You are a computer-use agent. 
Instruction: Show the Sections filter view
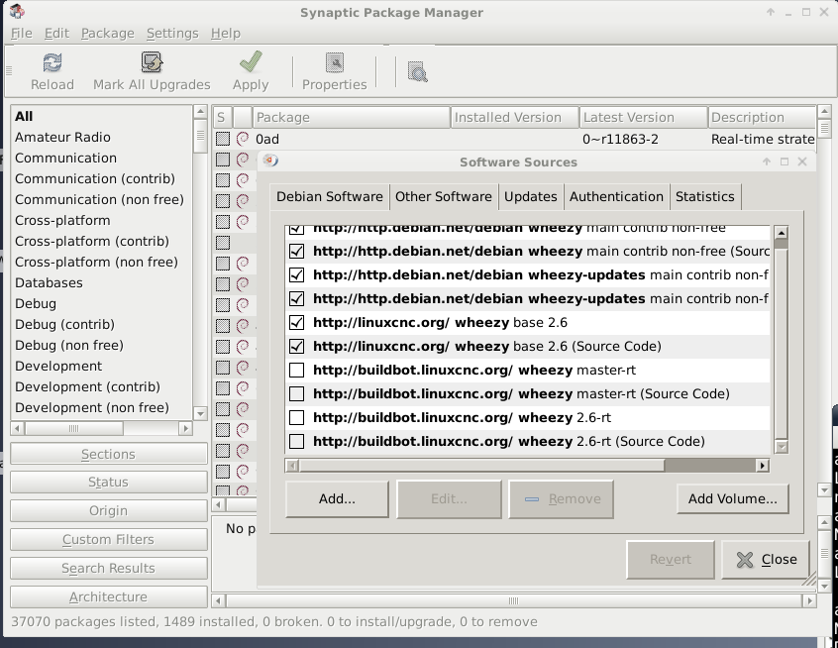click(109, 454)
